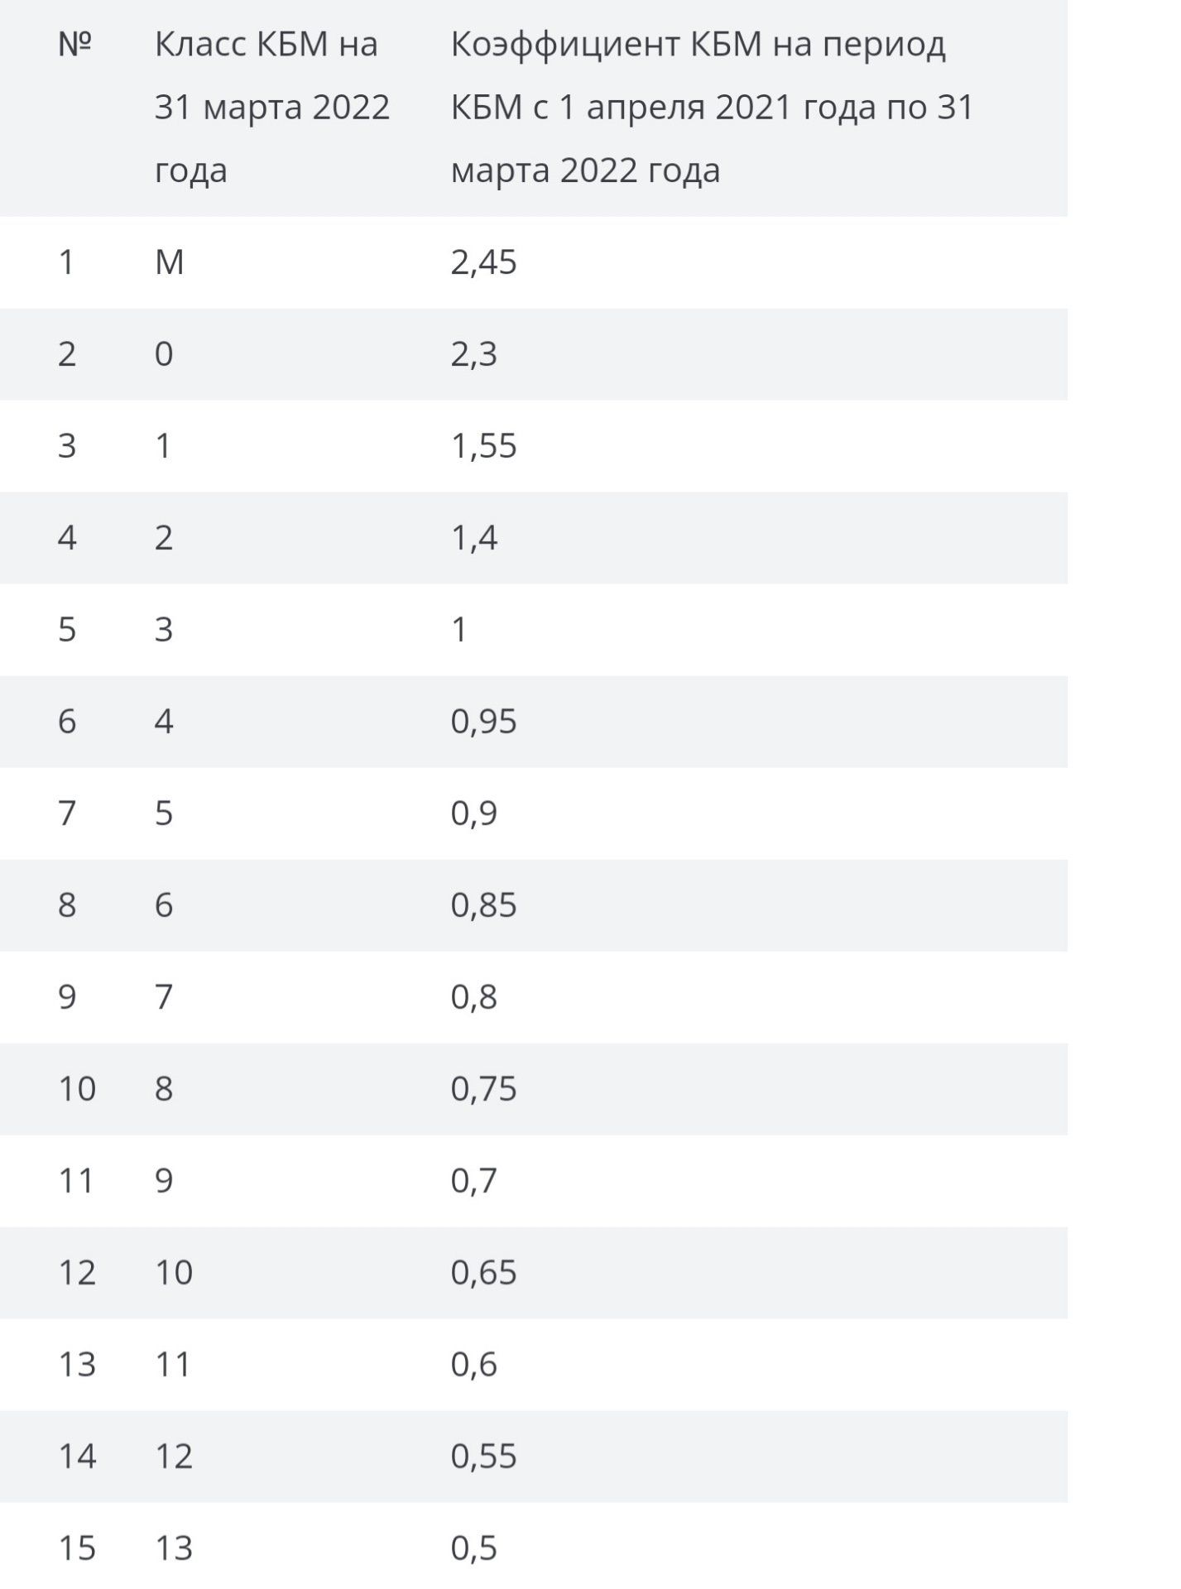This screenshot has height=1589, width=1181.
Task: Select coefficient 1,4 in row 4
Action: coord(473,538)
